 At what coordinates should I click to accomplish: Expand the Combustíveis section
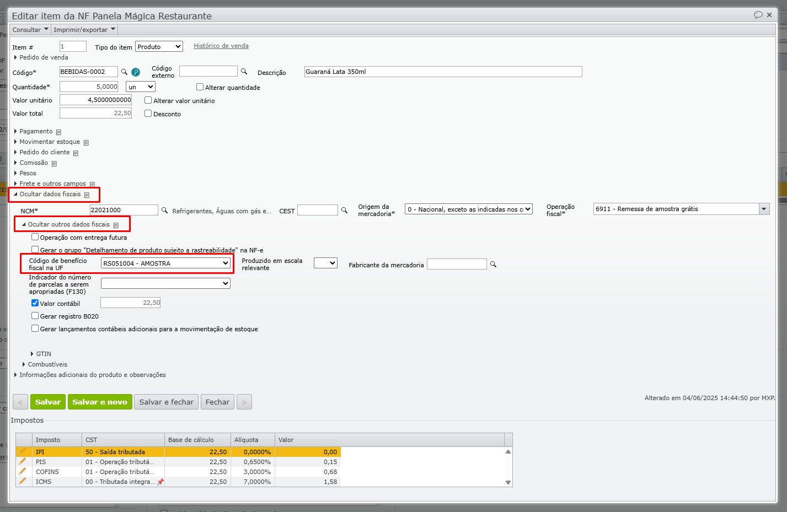45,364
